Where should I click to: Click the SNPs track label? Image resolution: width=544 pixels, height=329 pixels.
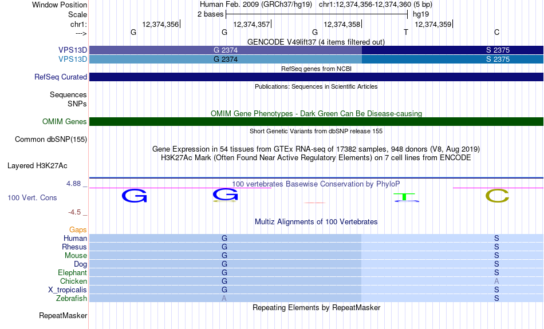(x=77, y=104)
